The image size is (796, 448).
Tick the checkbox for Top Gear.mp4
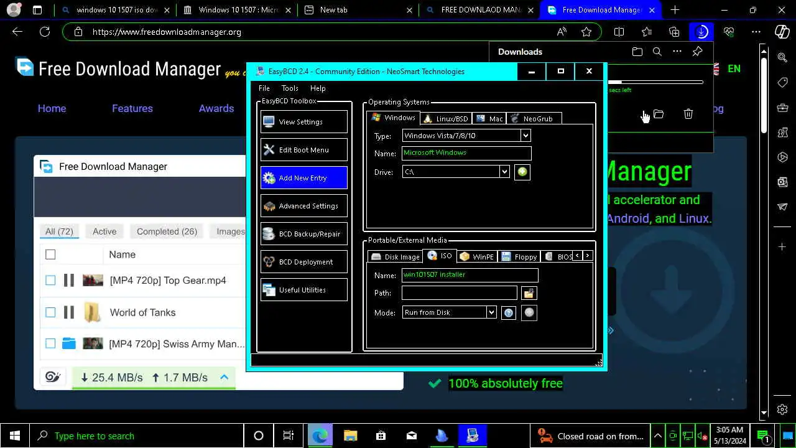(x=50, y=281)
